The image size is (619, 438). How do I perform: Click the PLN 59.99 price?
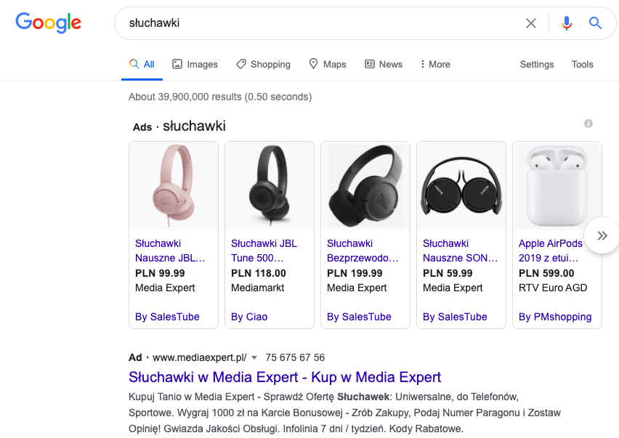point(448,273)
